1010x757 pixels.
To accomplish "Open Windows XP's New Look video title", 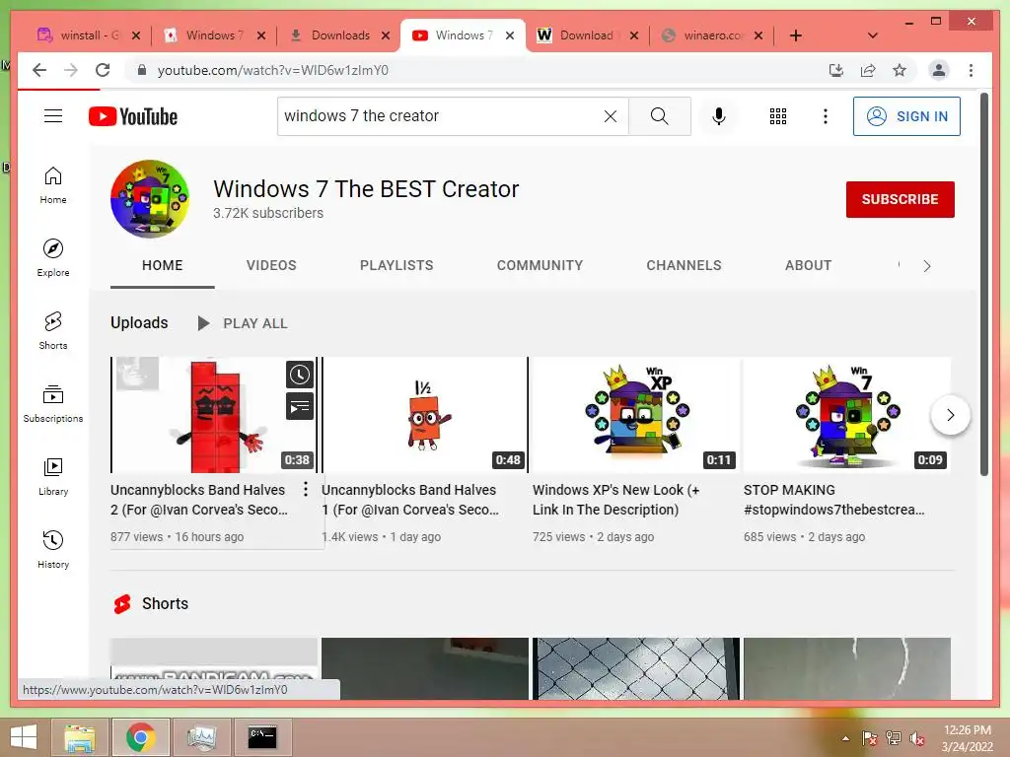I will (615, 500).
